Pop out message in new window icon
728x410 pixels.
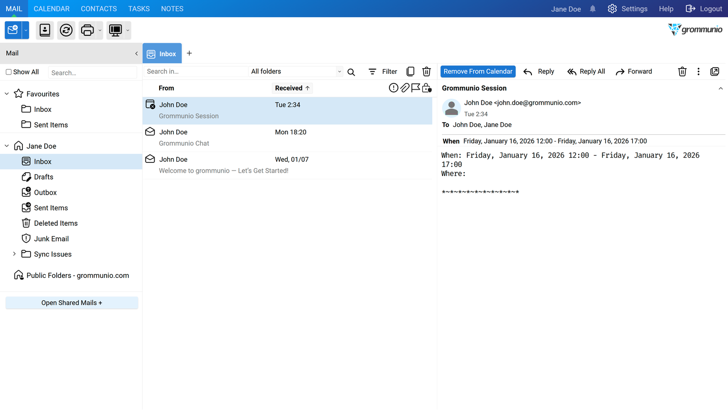(x=715, y=72)
